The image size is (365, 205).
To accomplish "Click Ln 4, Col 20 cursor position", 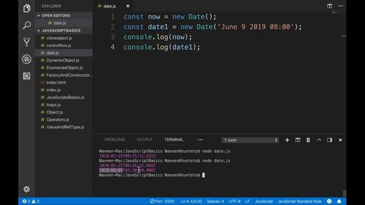I will 192,201.
